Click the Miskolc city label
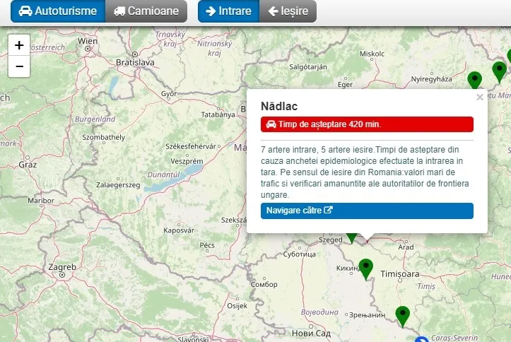Viewport: 511px width, 342px height. pos(372,54)
